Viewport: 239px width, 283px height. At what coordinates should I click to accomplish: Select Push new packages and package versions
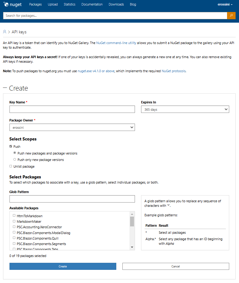[x=15, y=153]
